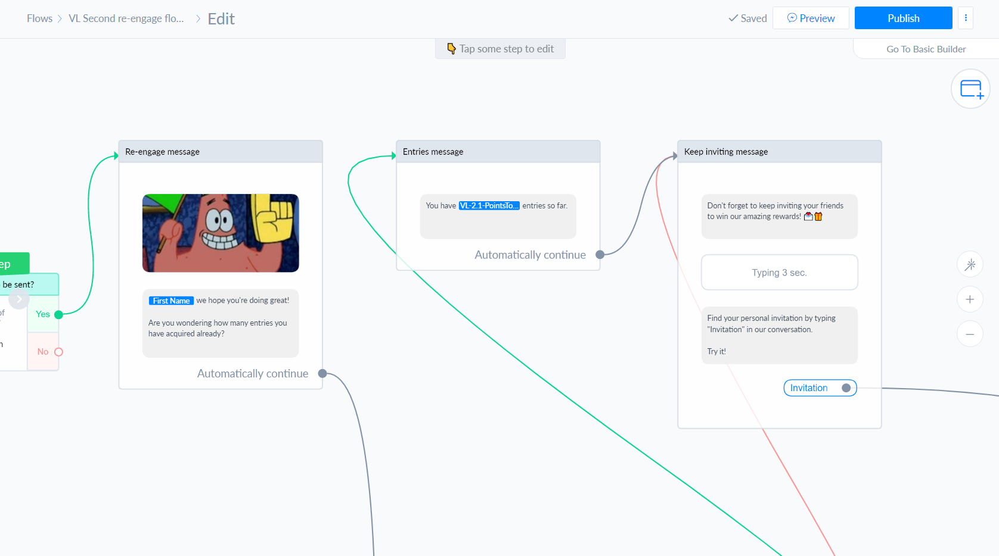Open the 'Don't forget to keep inviting' bubble

click(780, 216)
